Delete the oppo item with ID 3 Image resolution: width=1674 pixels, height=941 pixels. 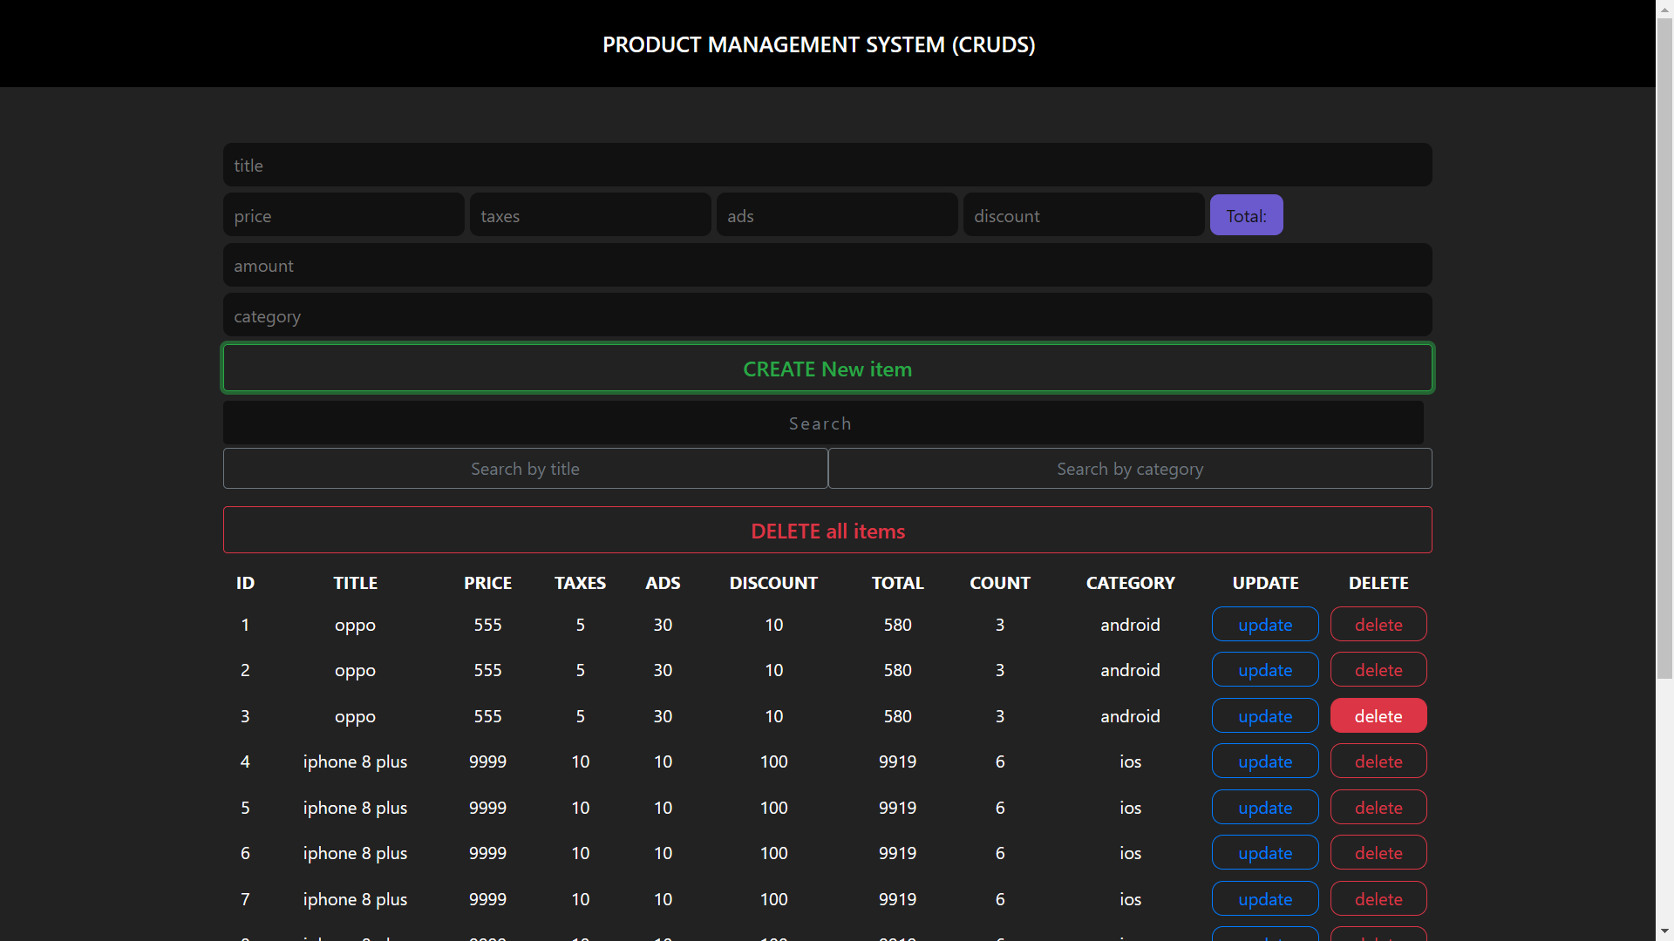(1378, 716)
